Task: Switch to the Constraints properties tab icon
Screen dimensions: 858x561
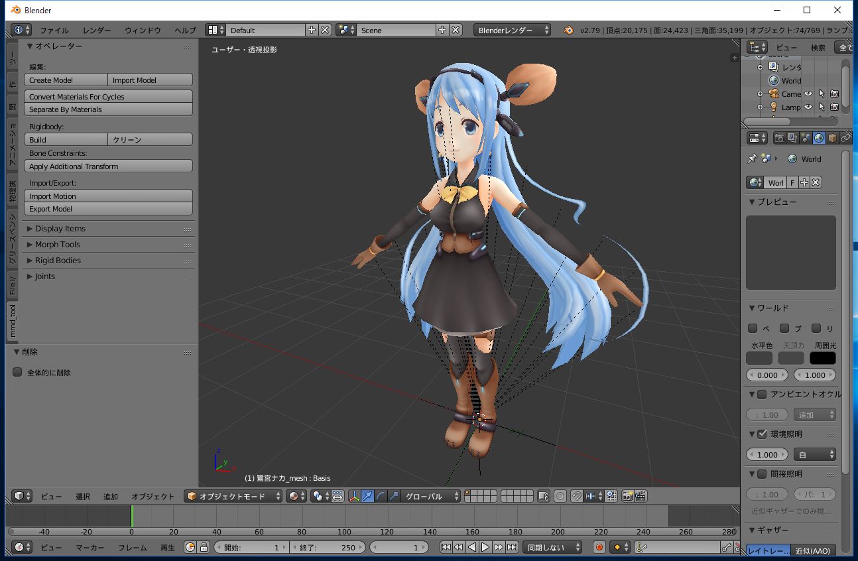Action: pyautogui.click(x=845, y=138)
